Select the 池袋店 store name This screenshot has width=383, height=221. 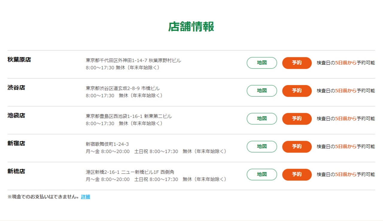click(x=16, y=115)
